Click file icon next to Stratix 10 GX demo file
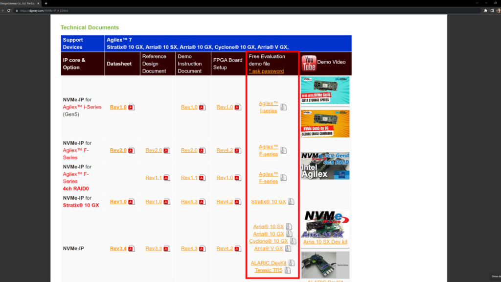The image size is (501, 282). click(x=291, y=202)
